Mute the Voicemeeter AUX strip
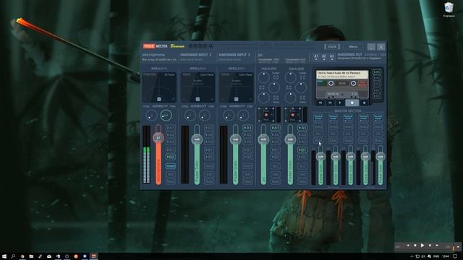The width and height of the screenshot is (463, 260). pos(302,181)
